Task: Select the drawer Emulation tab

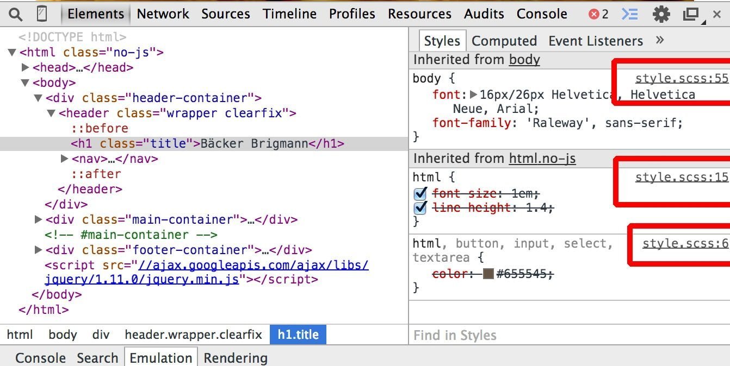Action: (161, 358)
